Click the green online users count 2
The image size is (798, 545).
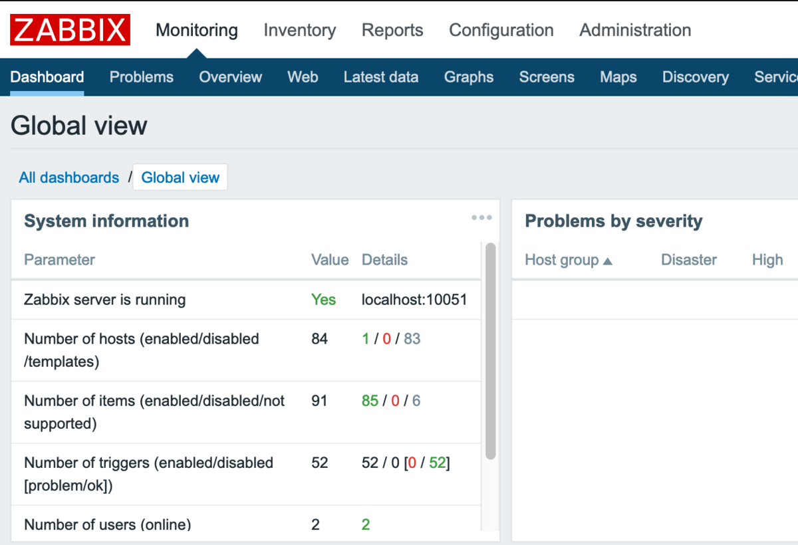[366, 524]
